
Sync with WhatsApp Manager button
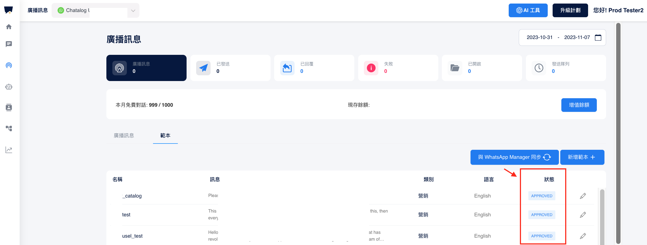[514, 157]
